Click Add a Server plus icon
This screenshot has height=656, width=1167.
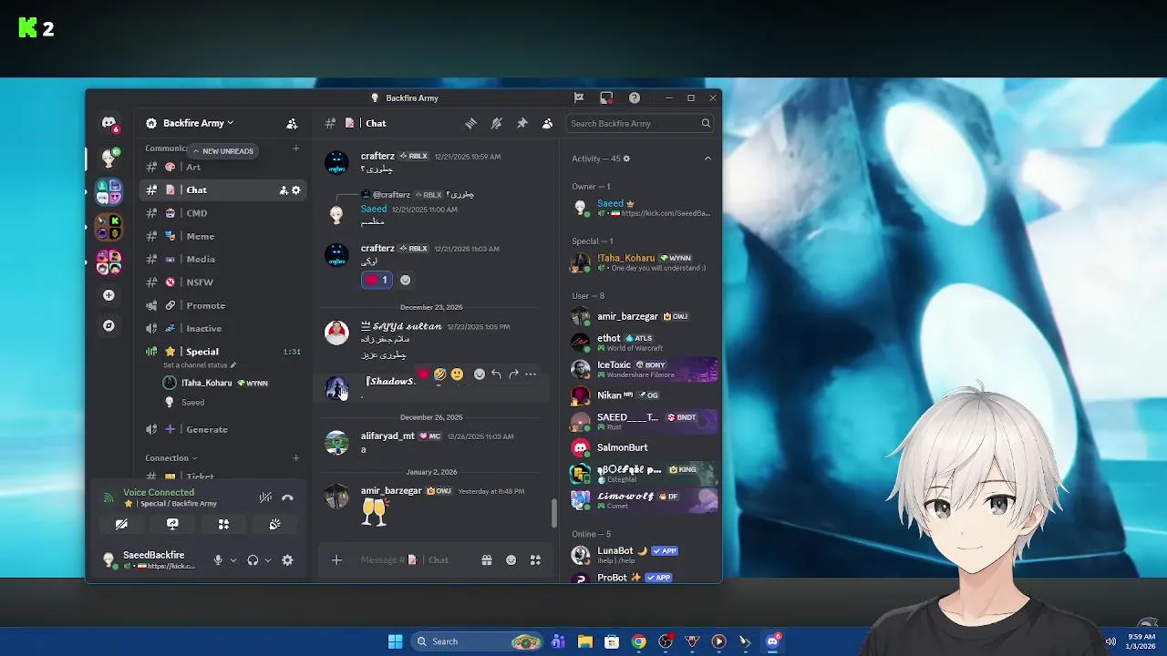(x=108, y=295)
